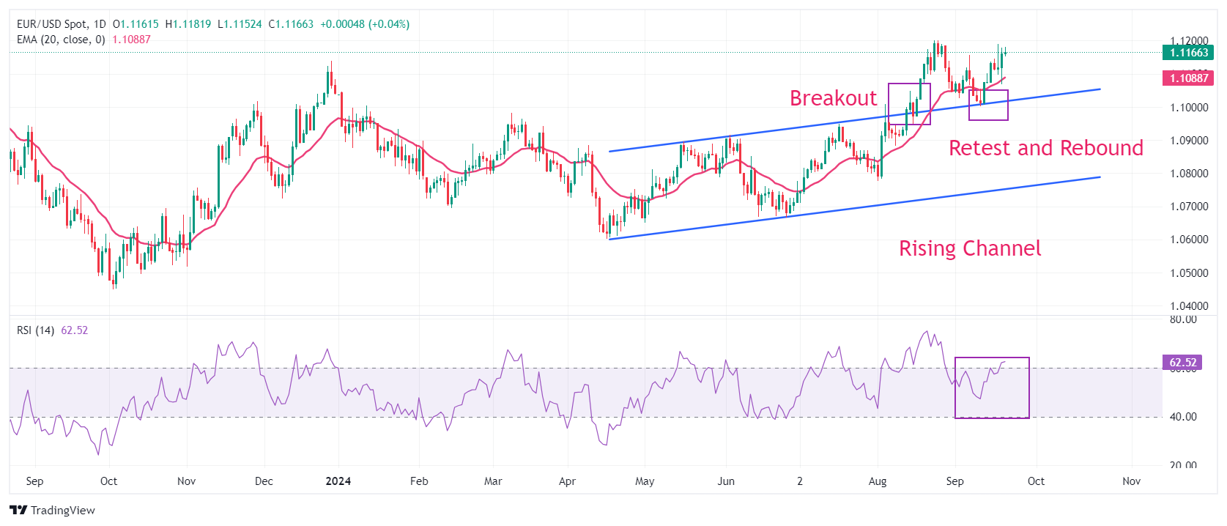Select the purple Breakout rectangle on the chart
This screenshot has height=526, width=1227.
click(909, 84)
